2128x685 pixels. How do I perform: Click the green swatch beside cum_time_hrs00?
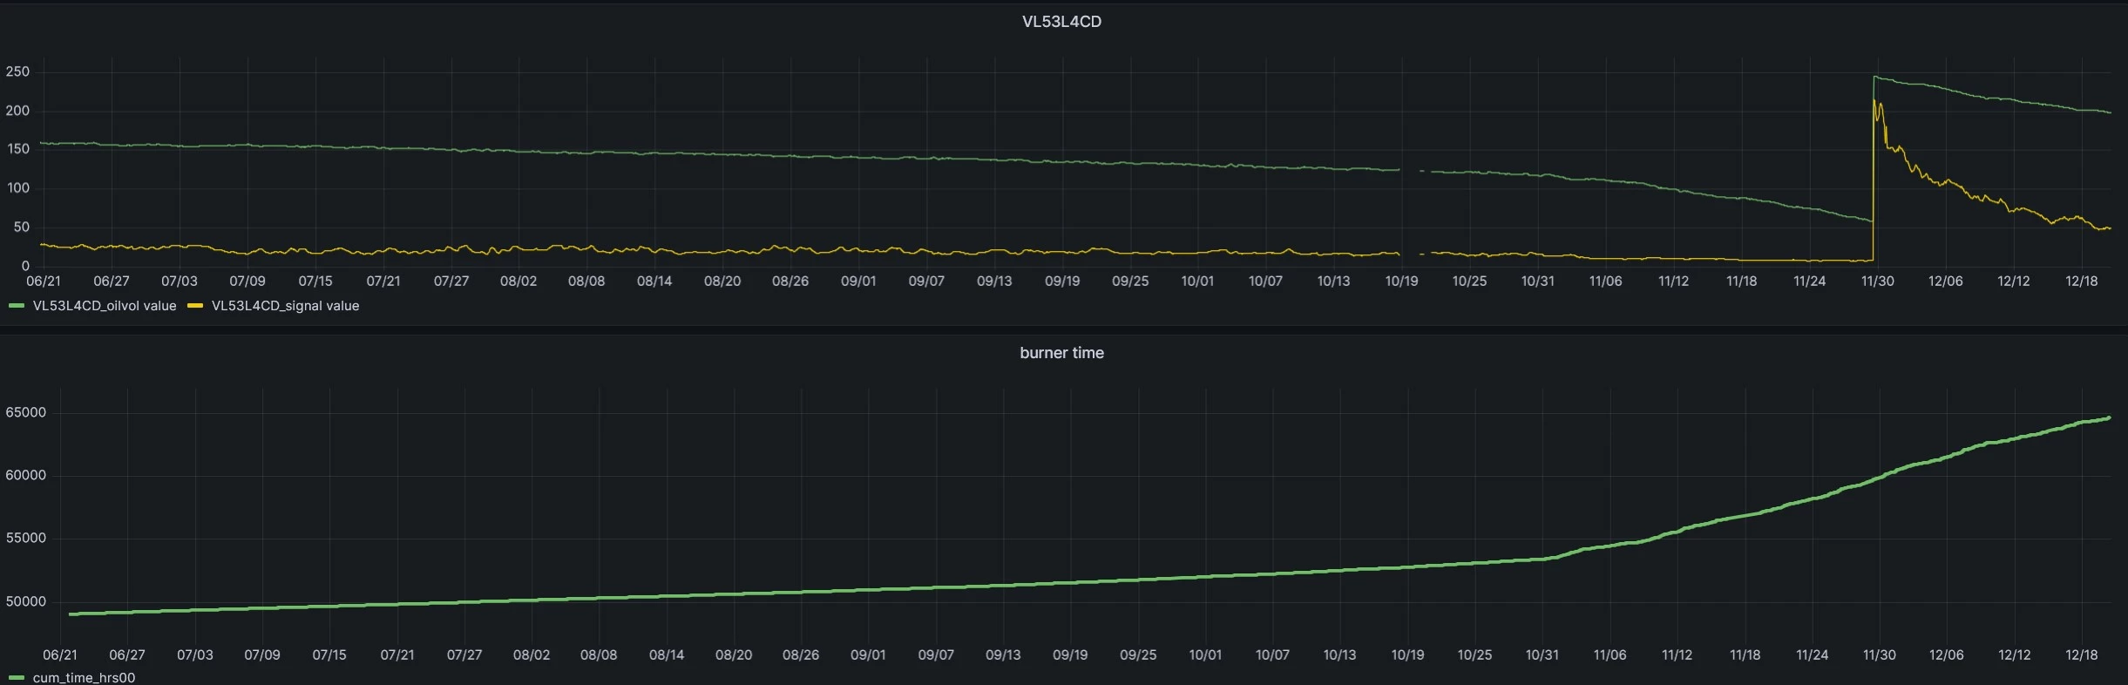(17, 677)
